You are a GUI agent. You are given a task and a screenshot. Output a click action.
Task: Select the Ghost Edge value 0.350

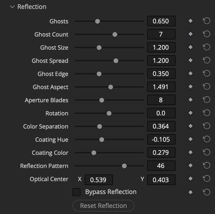tap(161, 74)
